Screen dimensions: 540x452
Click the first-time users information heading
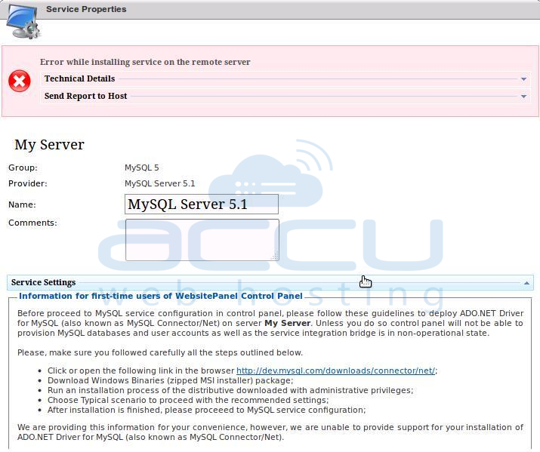click(161, 296)
